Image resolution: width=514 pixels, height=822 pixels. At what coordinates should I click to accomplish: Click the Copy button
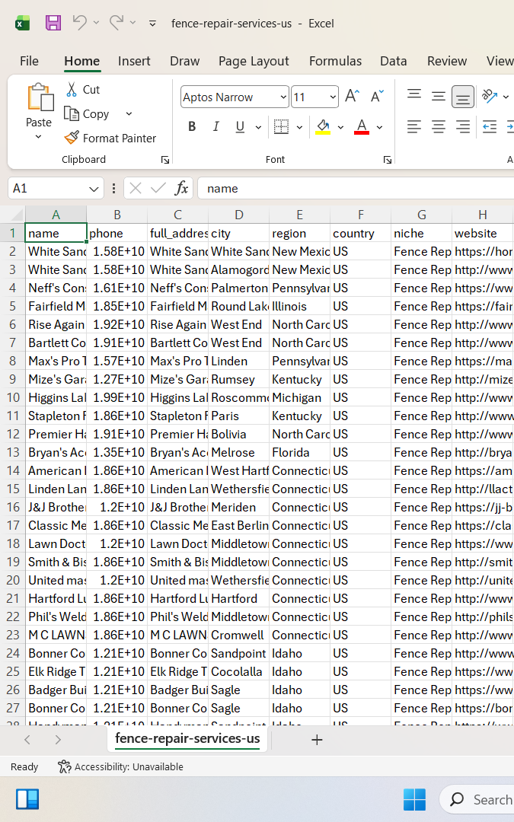[x=87, y=113]
